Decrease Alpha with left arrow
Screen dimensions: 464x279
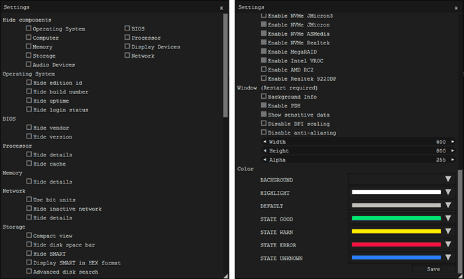coord(265,160)
